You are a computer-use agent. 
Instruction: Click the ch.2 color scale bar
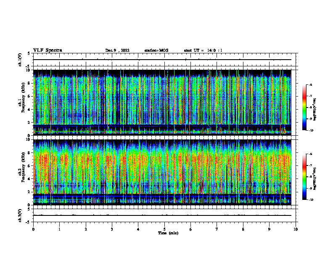pyautogui.click(x=304, y=177)
